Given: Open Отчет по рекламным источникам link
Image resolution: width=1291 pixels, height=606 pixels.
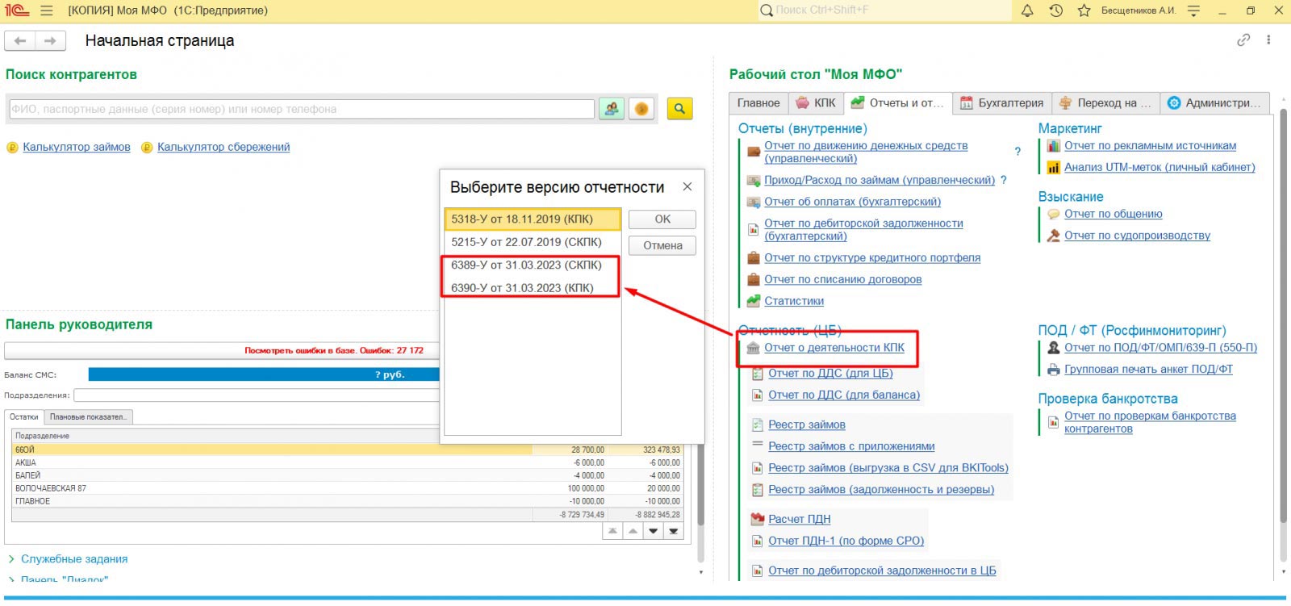Looking at the screenshot, I should point(1150,146).
